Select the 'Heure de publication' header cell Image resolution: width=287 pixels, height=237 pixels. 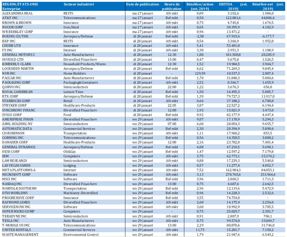pyautogui.click(x=172, y=7)
